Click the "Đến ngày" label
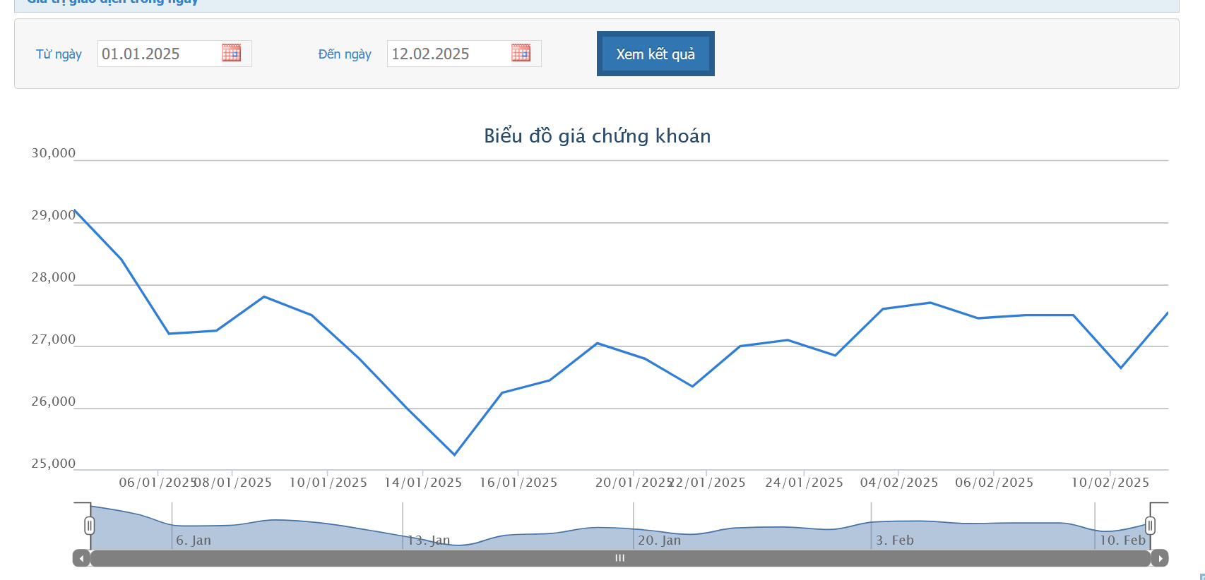The image size is (1205, 580). coord(345,54)
